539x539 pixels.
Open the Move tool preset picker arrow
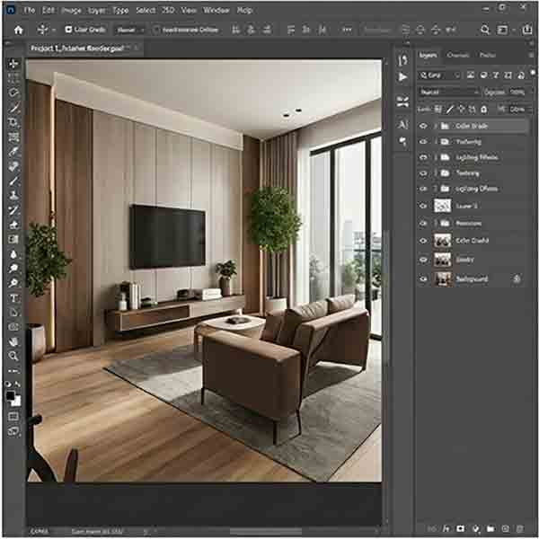54,31
